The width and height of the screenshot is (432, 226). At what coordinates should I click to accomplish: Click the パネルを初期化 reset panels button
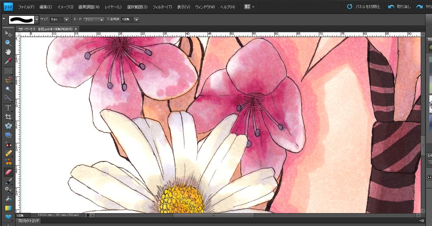click(x=364, y=7)
